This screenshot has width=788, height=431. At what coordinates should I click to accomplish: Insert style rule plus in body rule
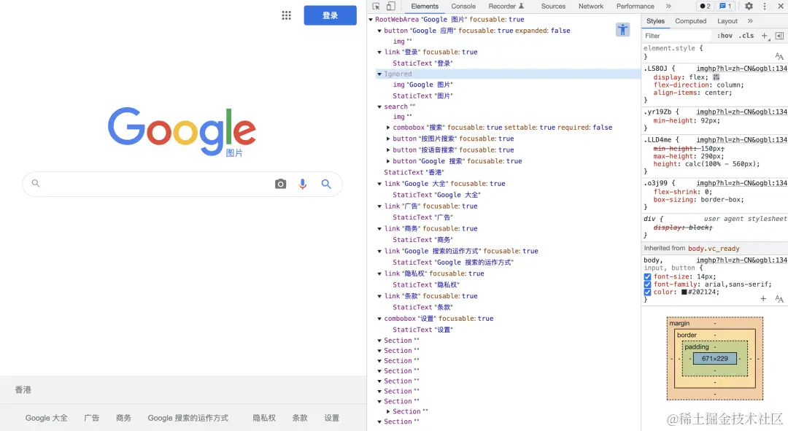tap(763, 299)
